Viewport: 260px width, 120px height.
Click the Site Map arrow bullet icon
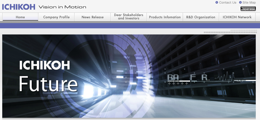pyautogui.click(x=241, y=2)
